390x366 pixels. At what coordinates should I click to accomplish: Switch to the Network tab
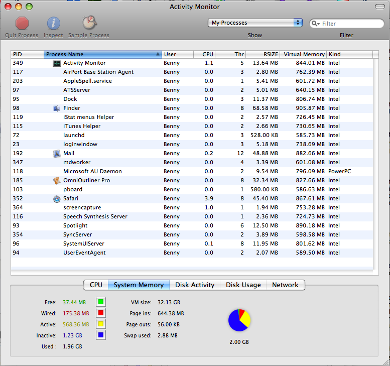click(x=285, y=285)
